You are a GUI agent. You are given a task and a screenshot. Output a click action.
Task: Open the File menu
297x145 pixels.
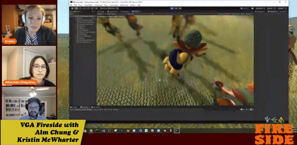tap(71, 5)
